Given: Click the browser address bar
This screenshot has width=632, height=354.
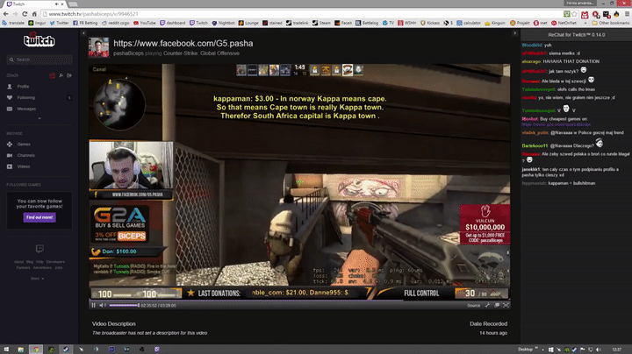Looking at the screenshot, I should point(302,14).
